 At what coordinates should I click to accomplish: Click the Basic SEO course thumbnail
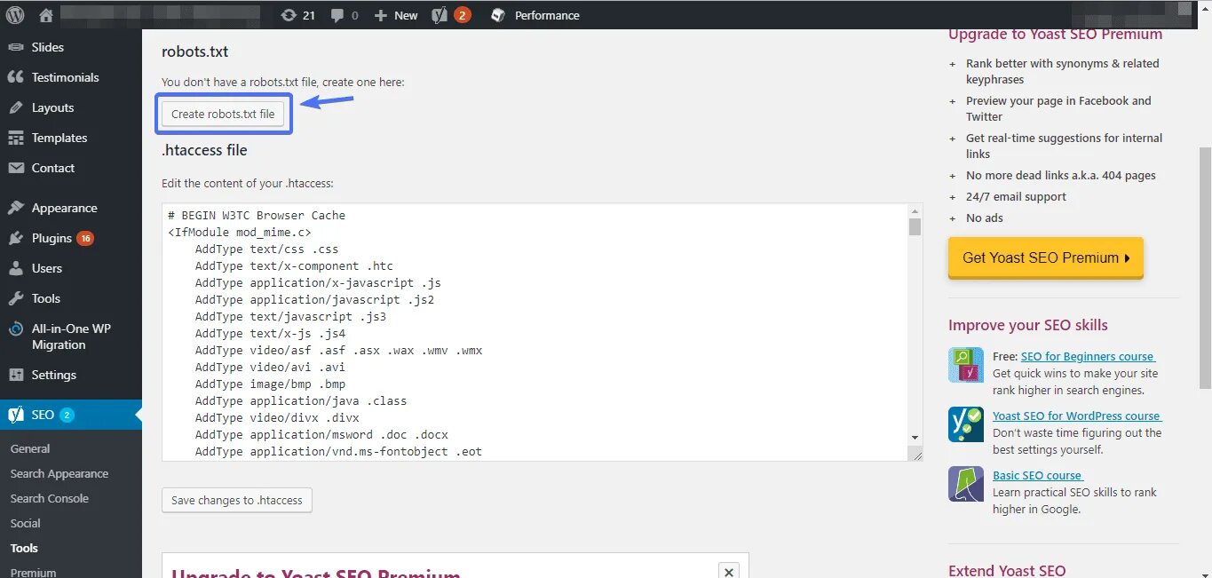[966, 484]
